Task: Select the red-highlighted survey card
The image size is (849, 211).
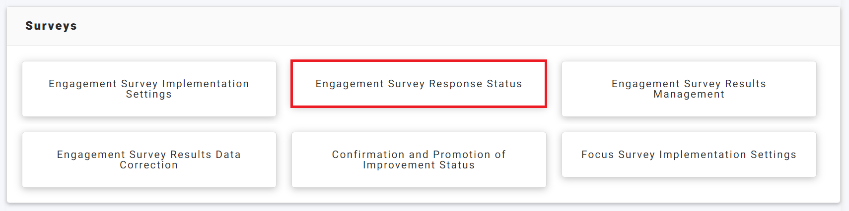Action: (419, 84)
